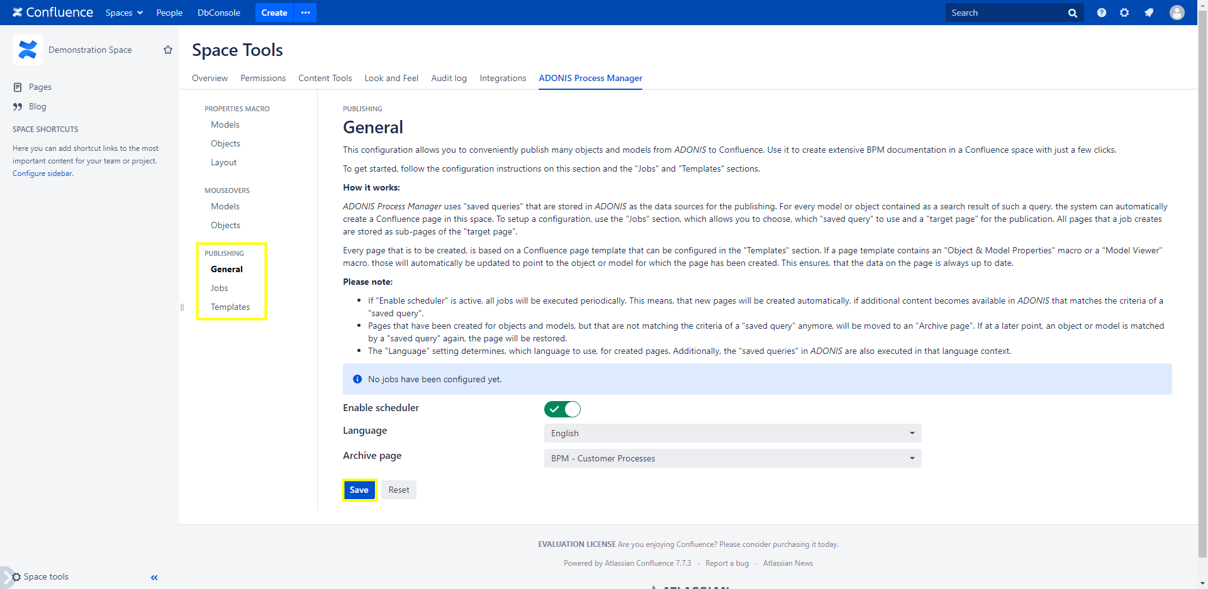
Task: Click the 'PROPERTIES MACRO' section heading
Action: (237, 109)
